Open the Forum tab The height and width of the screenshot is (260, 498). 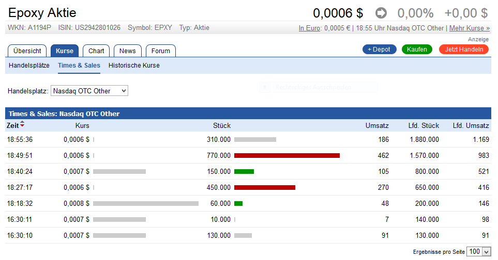point(161,51)
